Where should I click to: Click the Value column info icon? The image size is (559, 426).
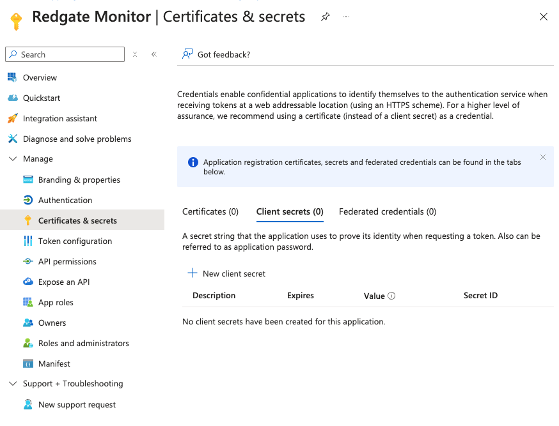point(391,296)
